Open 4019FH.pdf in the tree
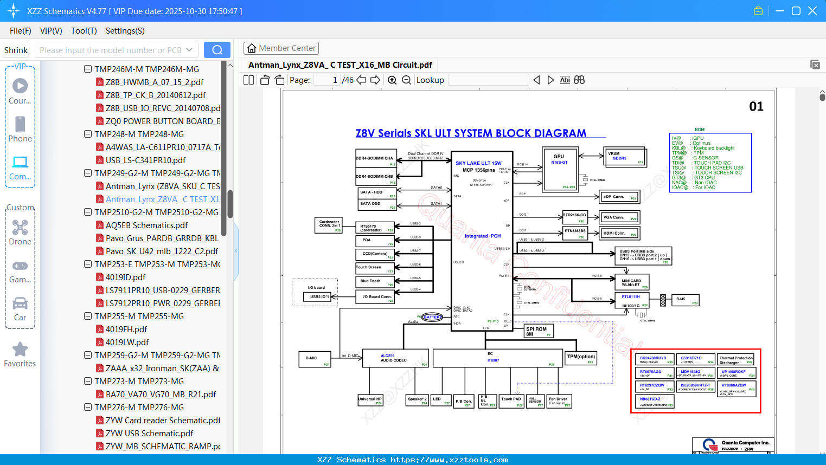The height and width of the screenshot is (465, 826). tap(126, 329)
